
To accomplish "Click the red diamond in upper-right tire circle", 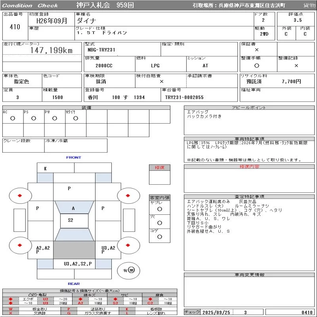I will point(128,195).
